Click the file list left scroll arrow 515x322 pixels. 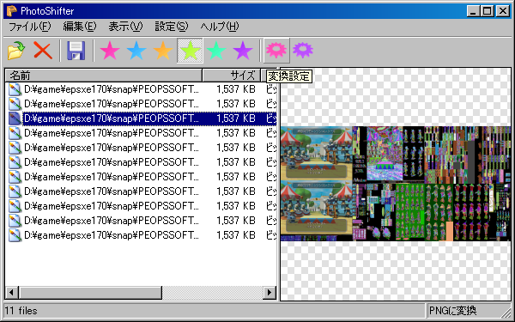pyautogui.click(x=12, y=292)
